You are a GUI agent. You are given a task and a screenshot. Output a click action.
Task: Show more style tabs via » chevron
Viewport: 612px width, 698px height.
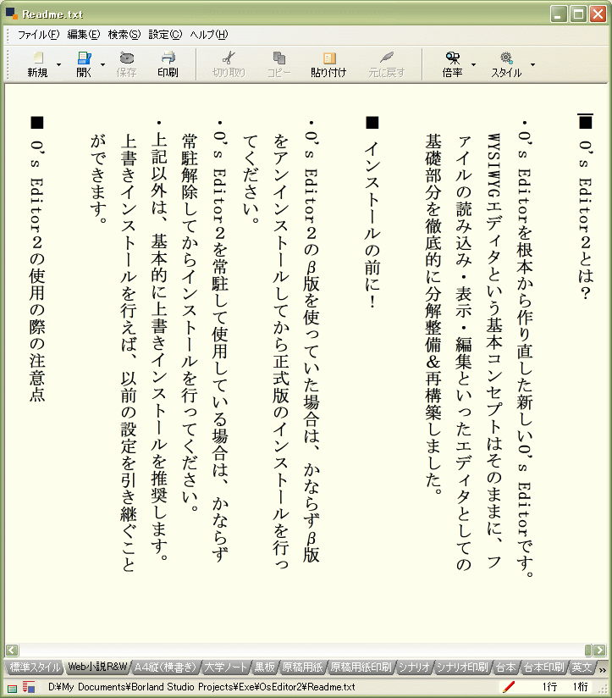[x=602, y=670]
